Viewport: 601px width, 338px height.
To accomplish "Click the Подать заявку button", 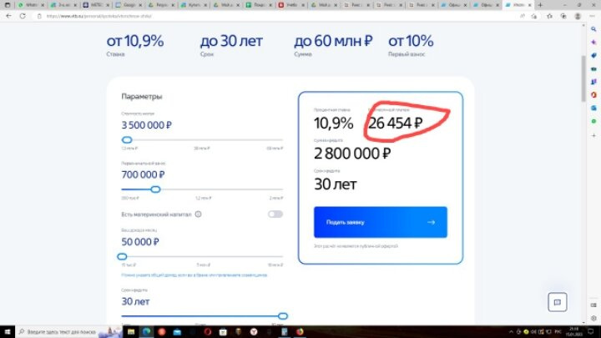I will point(380,222).
